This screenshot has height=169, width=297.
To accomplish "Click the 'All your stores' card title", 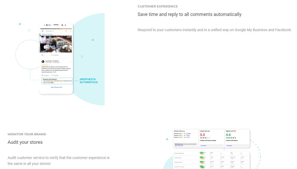I will (179, 131).
